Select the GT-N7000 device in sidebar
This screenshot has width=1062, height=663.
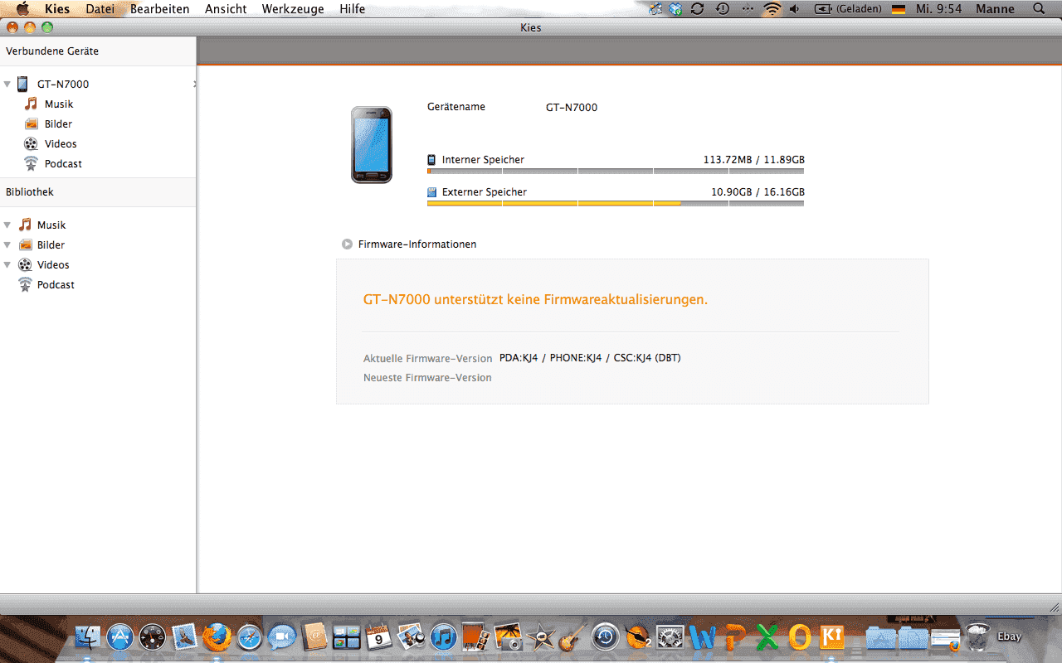[x=63, y=84]
